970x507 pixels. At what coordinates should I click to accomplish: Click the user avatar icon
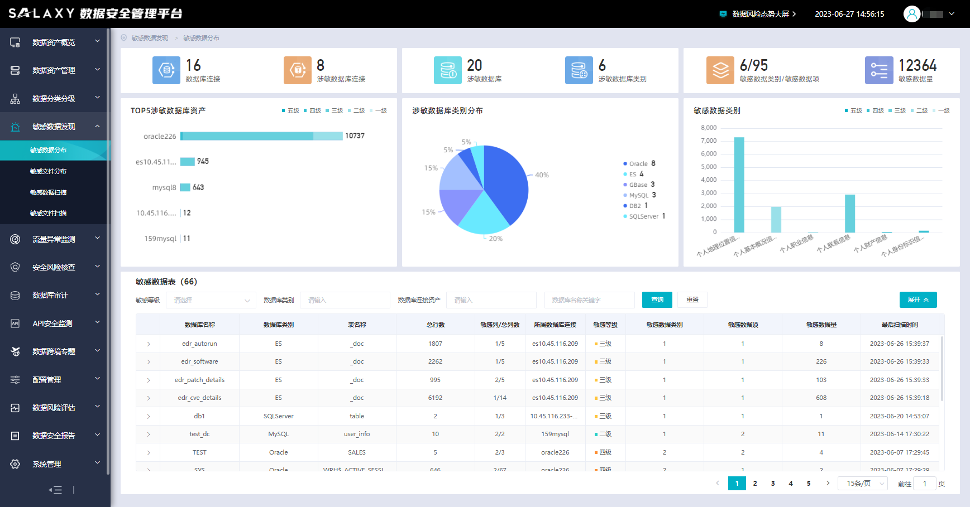(x=911, y=14)
